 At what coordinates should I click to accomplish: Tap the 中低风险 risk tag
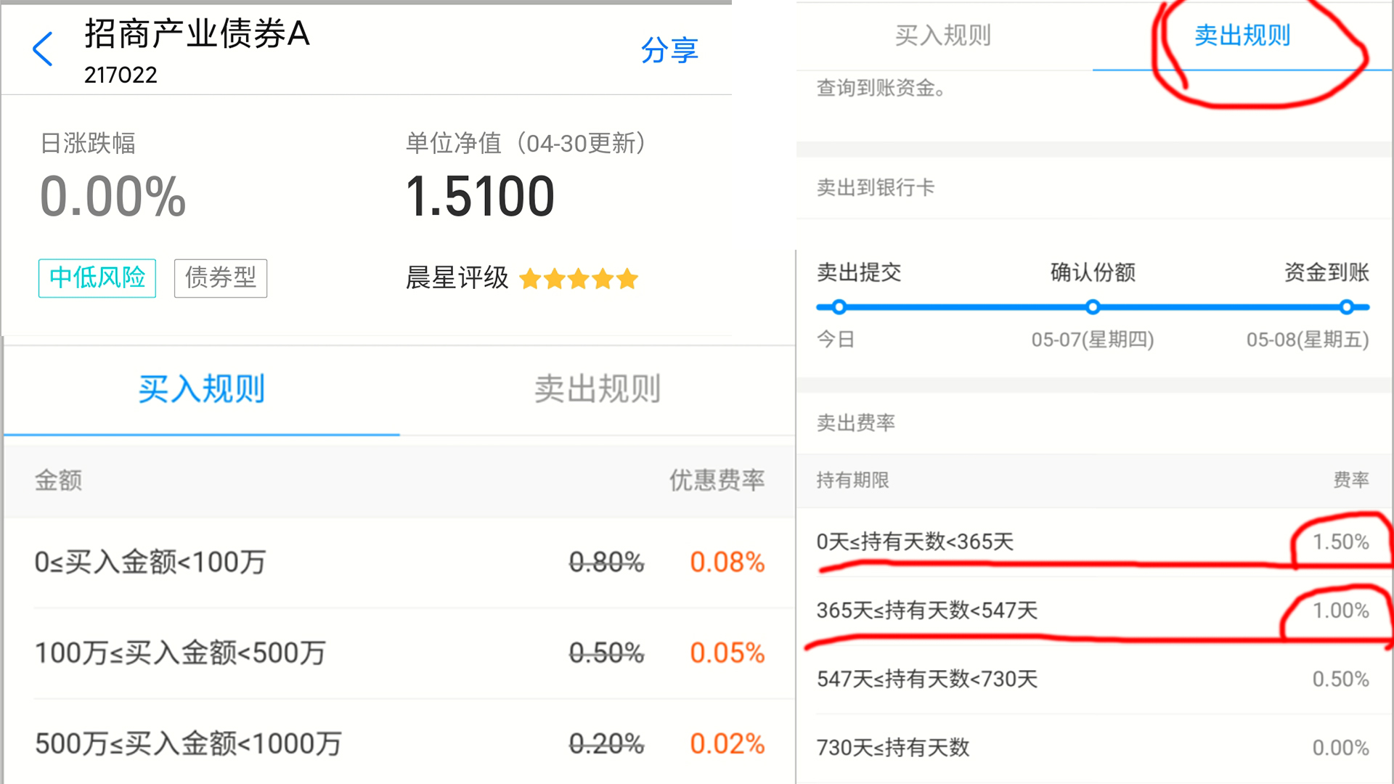(97, 278)
